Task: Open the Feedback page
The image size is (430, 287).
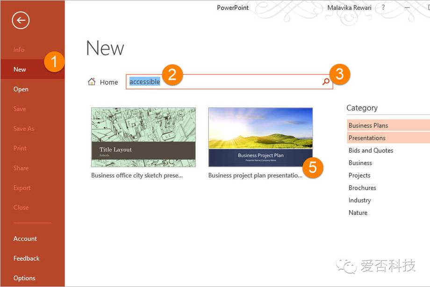Action: pos(26,258)
